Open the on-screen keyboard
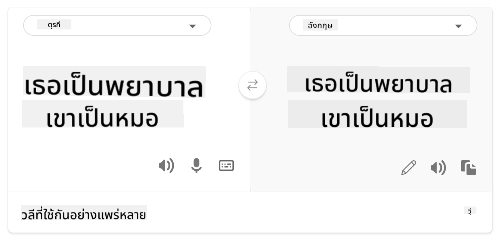Screen dimensions: 502x246 226,165
